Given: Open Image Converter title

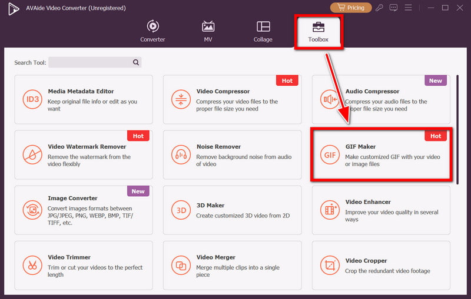Looking at the screenshot, I should 72,198.
